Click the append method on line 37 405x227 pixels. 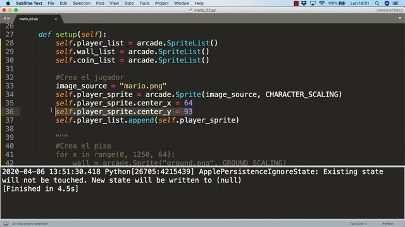pyautogui.click(x=141, y=120)
